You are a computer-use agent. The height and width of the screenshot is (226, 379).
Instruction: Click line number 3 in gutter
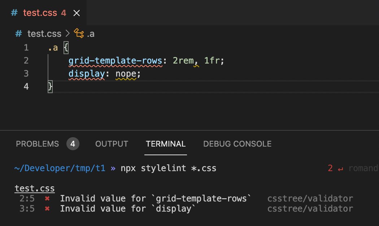point(26,74)
